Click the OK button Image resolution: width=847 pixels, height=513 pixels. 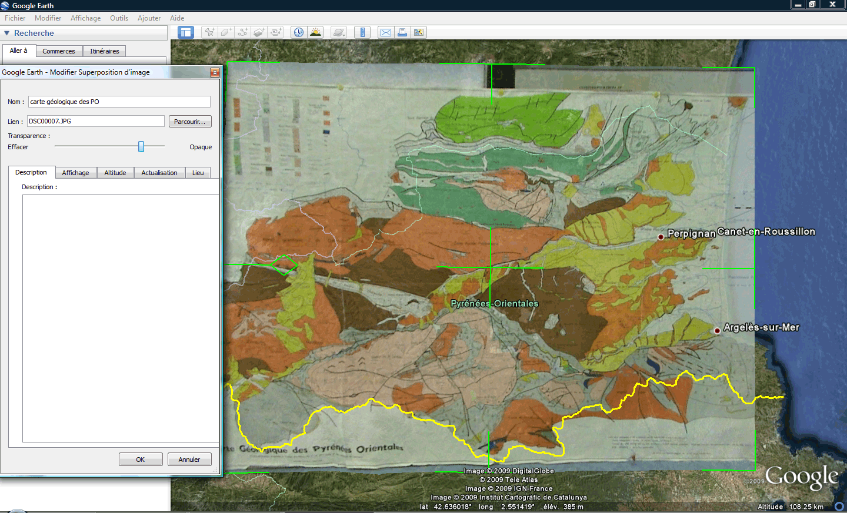141,460
